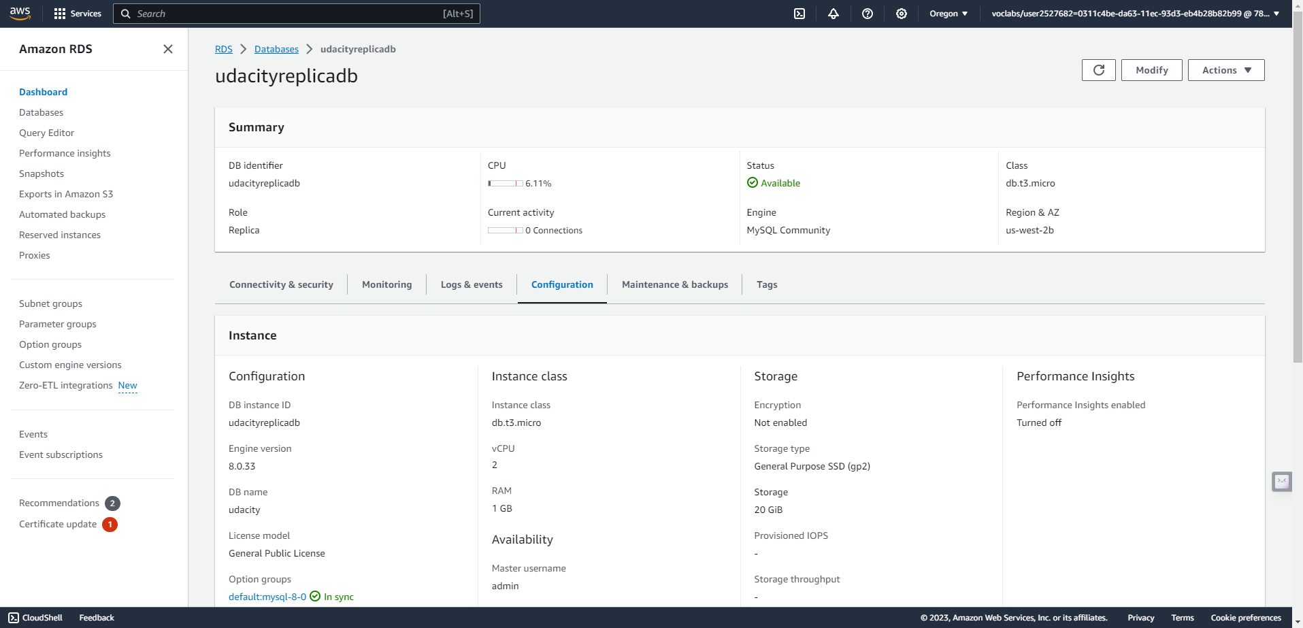The image size is (1303, 628).
Task: Follow the Databases breadcrumb link
Action: [x=276, y=49]
